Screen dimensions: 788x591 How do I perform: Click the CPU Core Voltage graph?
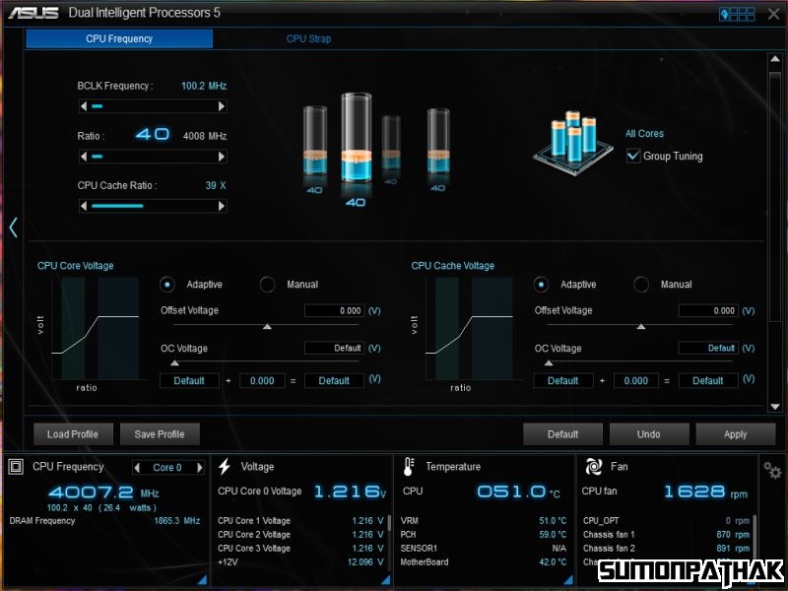(x=95, y=329)
